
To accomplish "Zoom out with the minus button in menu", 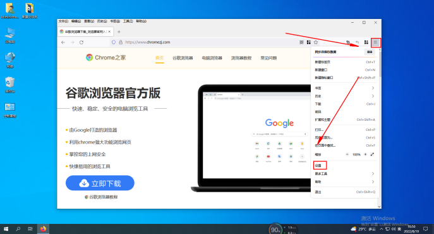I will pyautogui.click(x=347, y=154).
